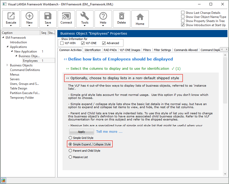Uncheck the Advanced checkbox
This screenshot has height=184, width=229.
tap(104, 43)
